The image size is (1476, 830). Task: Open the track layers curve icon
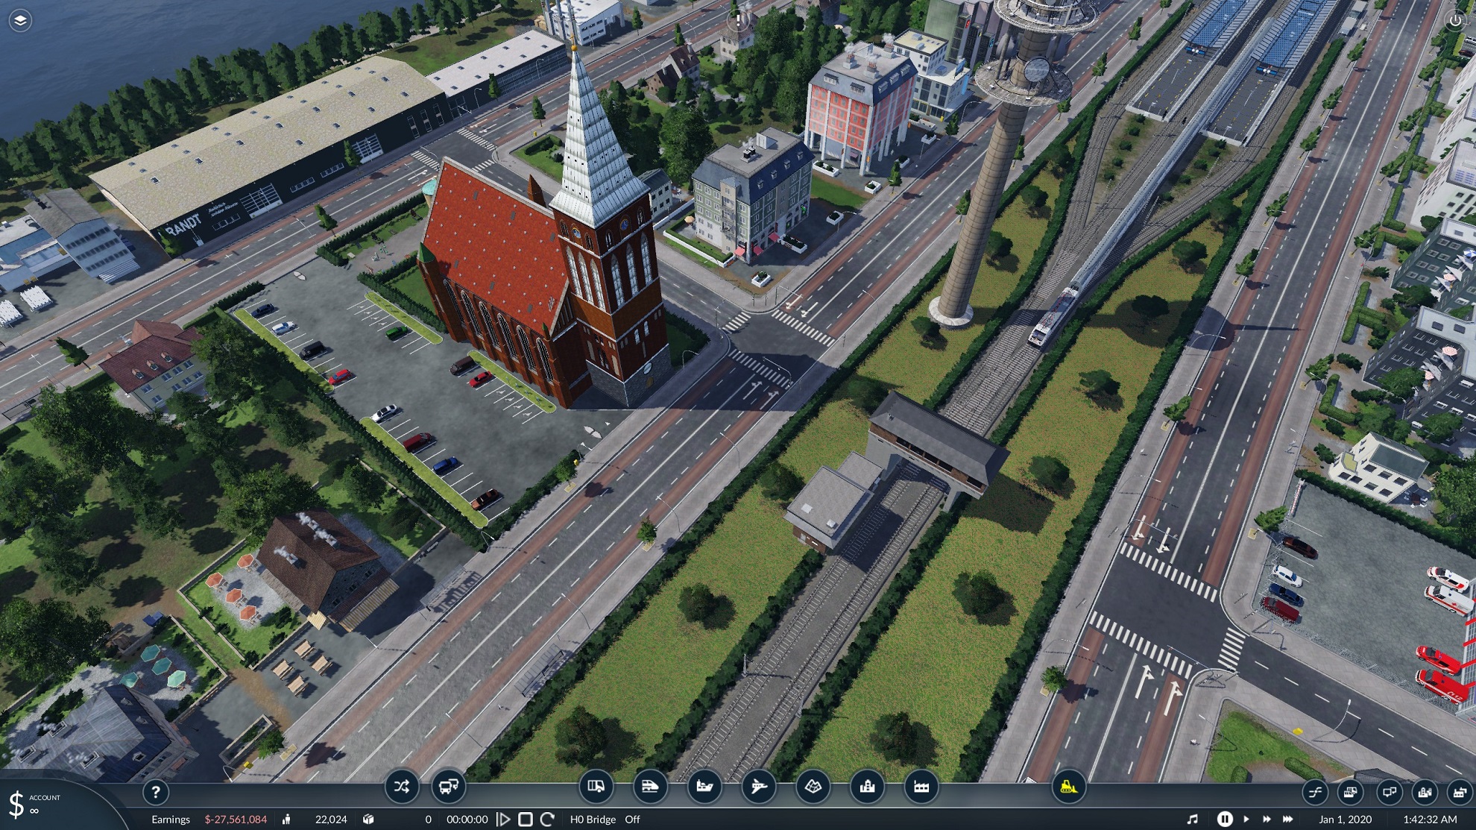point(1315,792)
